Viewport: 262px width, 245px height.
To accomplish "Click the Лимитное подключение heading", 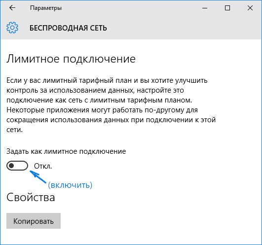I will [71, 59].
